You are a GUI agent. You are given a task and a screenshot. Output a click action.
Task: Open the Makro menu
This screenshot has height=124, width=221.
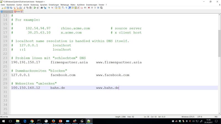pos(73,5)
